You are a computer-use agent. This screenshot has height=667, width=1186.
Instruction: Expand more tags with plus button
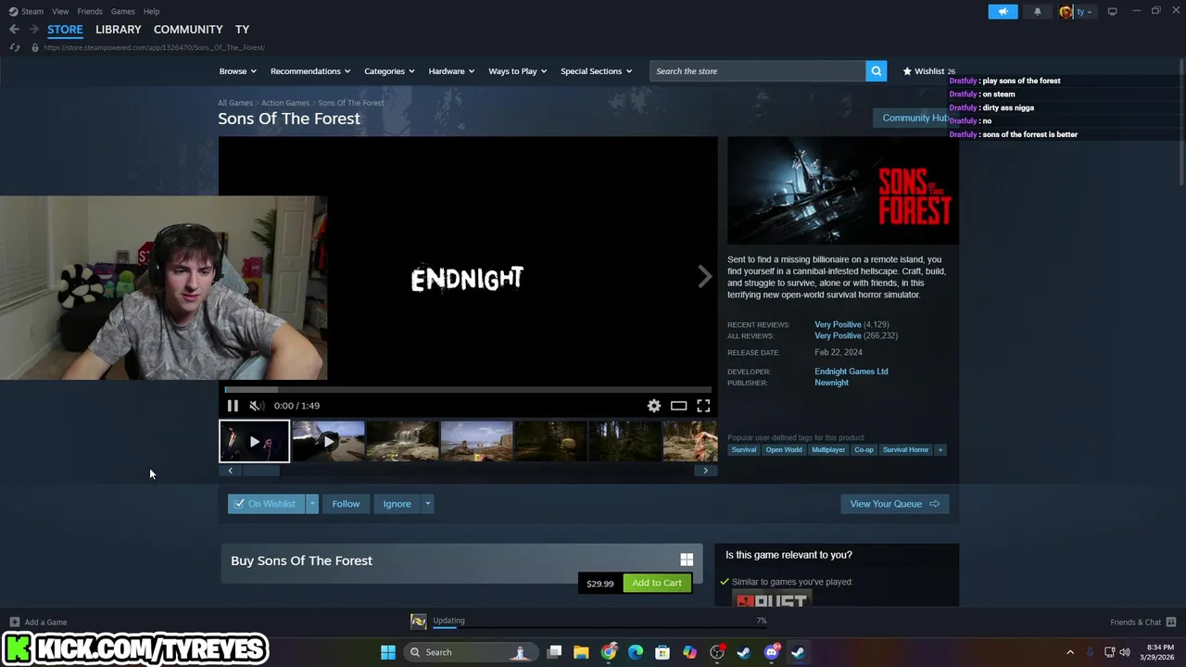click(x=940, y=450)
